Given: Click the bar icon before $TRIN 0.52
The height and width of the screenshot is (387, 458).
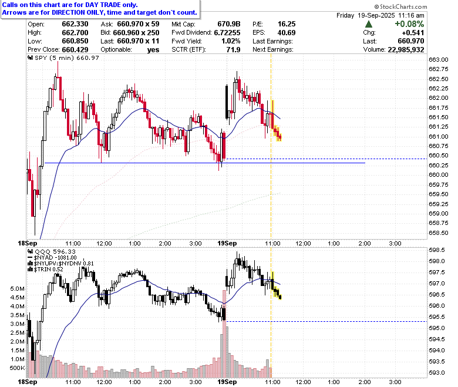Looking at the screenshot, I should coord(30,270).
